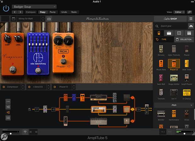Adjust the Compressor COMP knob
195x141 pixels.
pyautogui.click(x=8, y=39)
